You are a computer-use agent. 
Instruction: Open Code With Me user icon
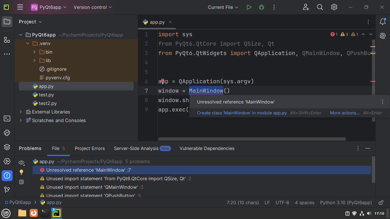click(306, 7)
